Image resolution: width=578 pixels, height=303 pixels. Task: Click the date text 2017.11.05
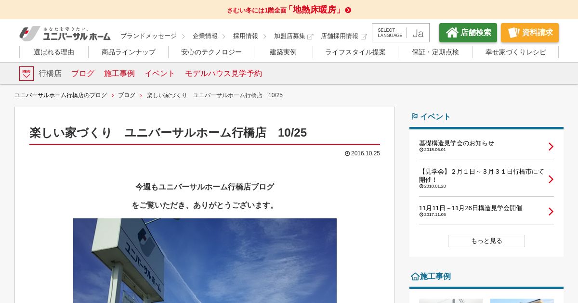click(435, 215)
